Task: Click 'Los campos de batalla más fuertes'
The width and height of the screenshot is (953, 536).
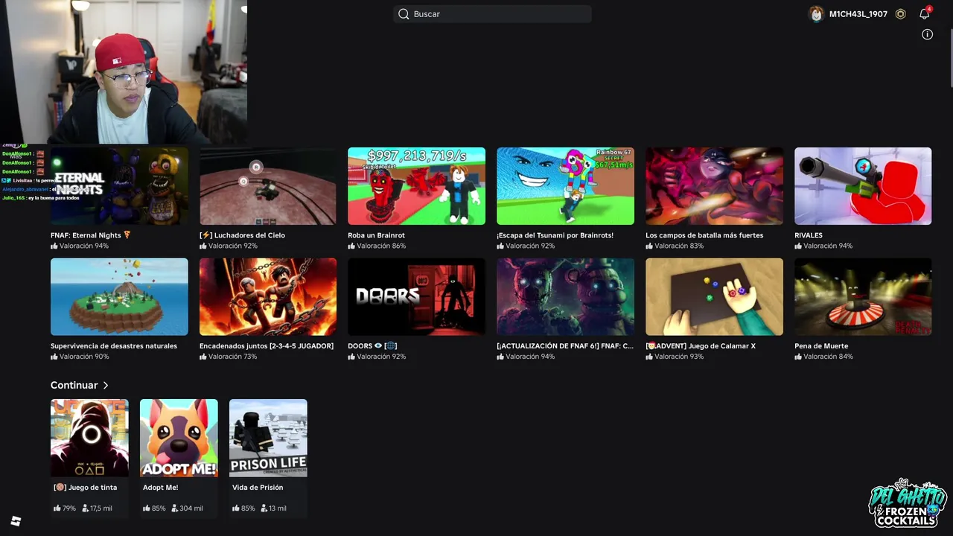Action: 704,235
